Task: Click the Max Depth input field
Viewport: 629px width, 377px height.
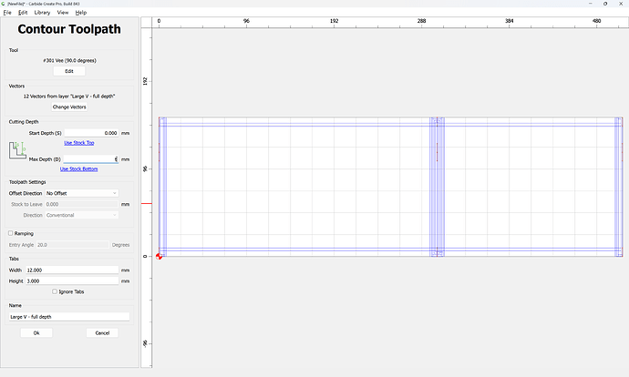Action: click(91, 159)
